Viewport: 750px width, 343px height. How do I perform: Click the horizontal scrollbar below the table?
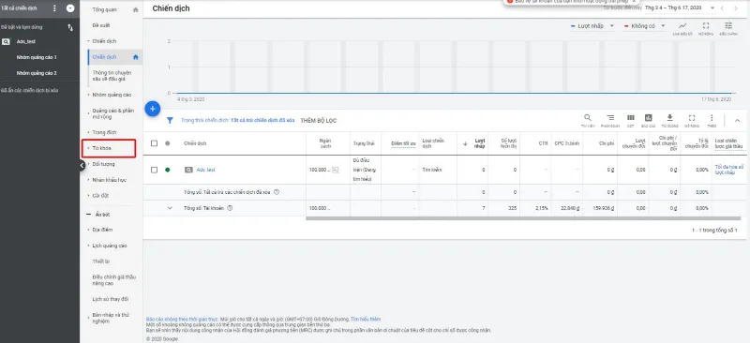point(523,218)
